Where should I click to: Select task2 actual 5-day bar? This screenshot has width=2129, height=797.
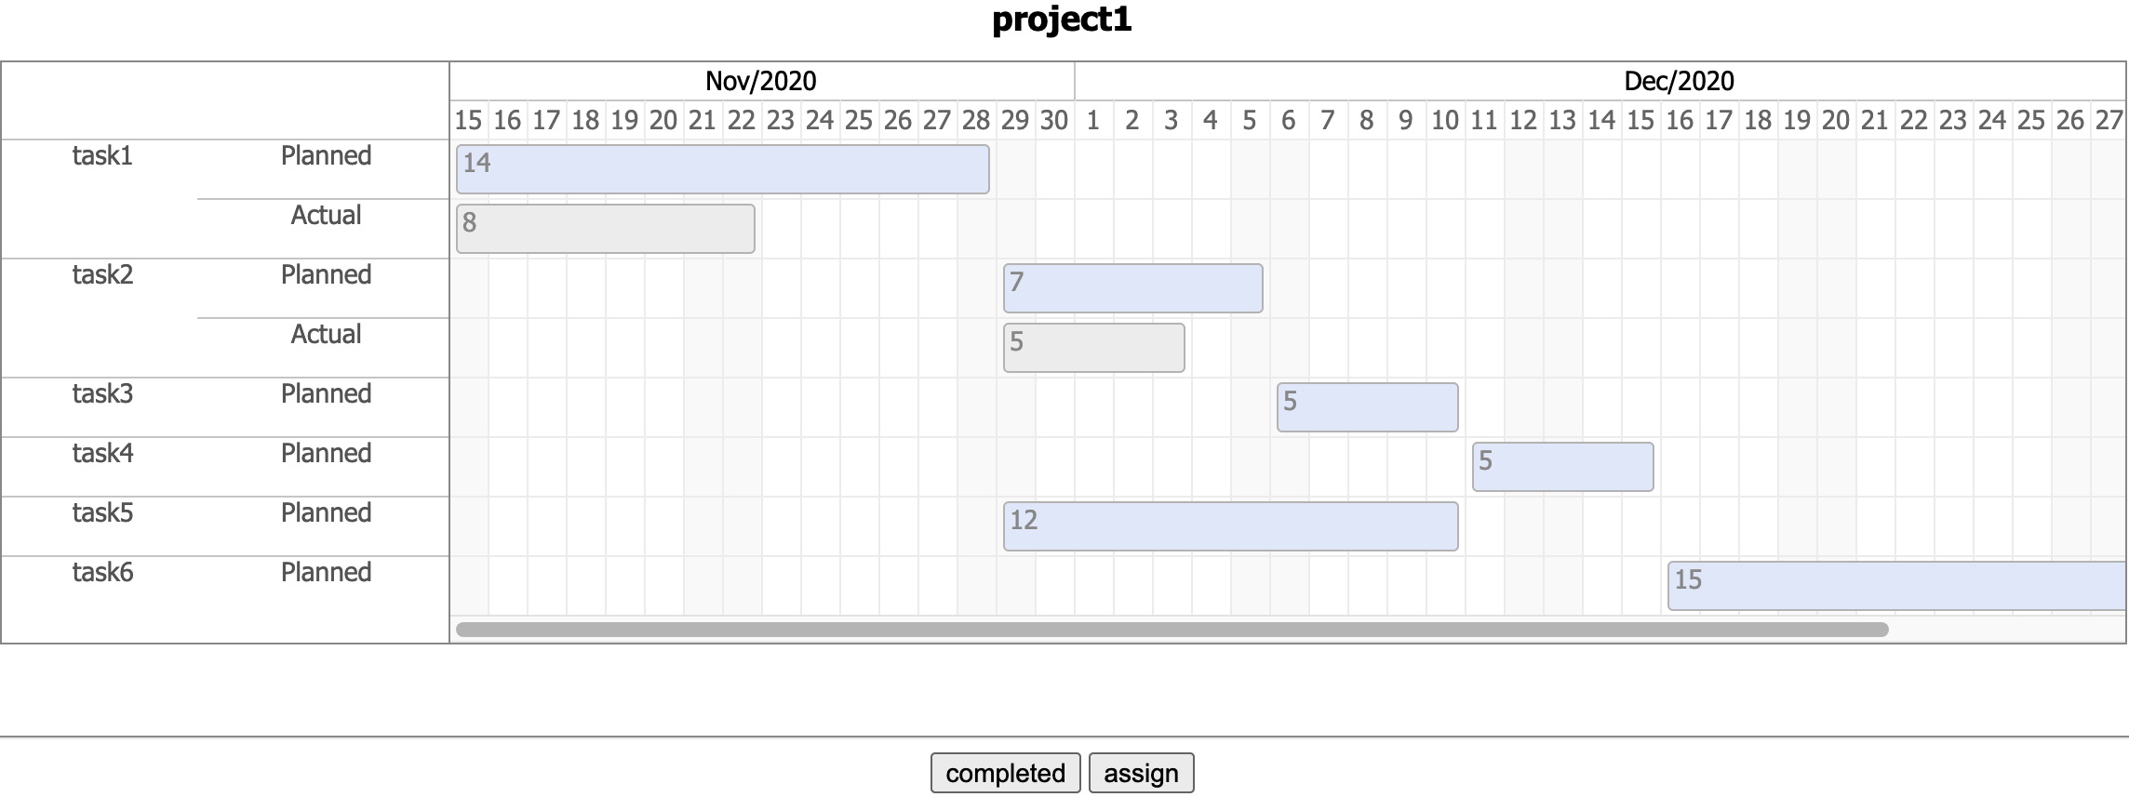[1093, 348]
